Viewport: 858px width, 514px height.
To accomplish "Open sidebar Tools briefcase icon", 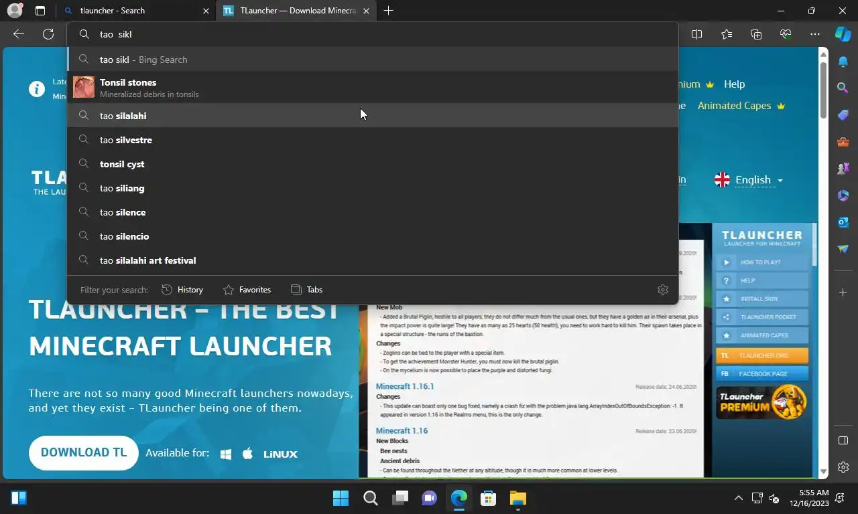I will [x=843, y=142].
